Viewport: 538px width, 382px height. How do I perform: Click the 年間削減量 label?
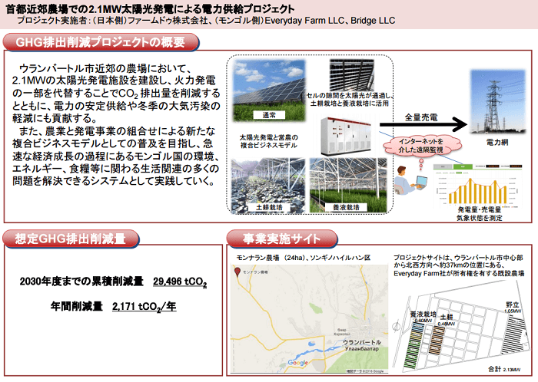point(77,306)
